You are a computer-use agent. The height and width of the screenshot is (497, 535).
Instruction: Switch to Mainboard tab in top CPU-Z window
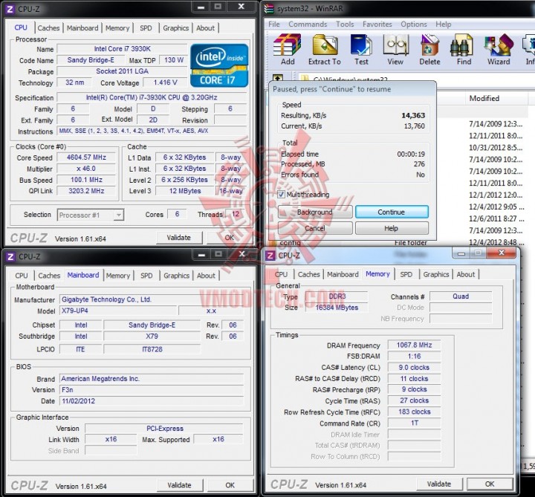coord(82,28)
